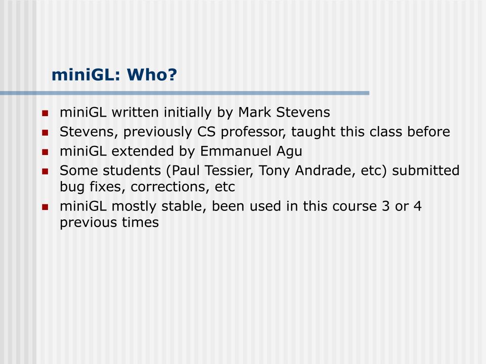Image resolution: width=486 pixels, height=364 pixels.
Task: Select the third red bullet square
Action: tap(45, 152)
